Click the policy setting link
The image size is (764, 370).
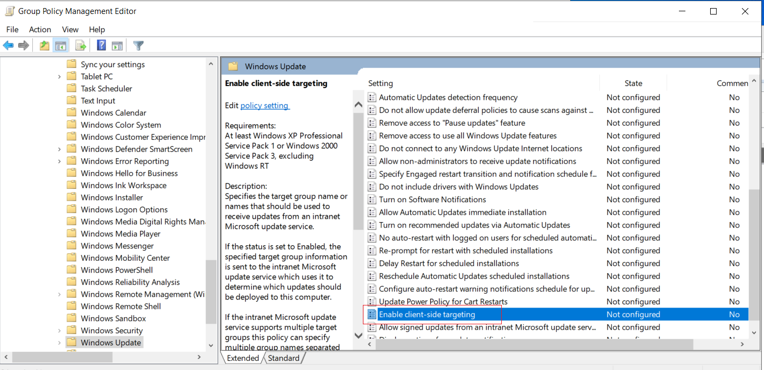pos(265,105)
